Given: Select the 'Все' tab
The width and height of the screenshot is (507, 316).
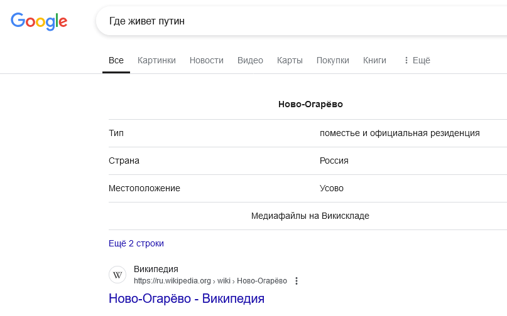Looking at the screenshot, I should 116,60.
